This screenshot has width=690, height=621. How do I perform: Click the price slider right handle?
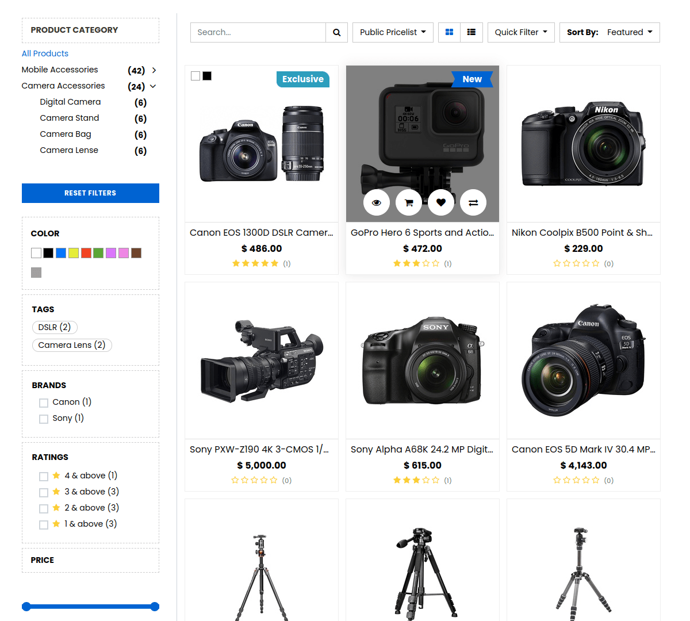(155, 607)
